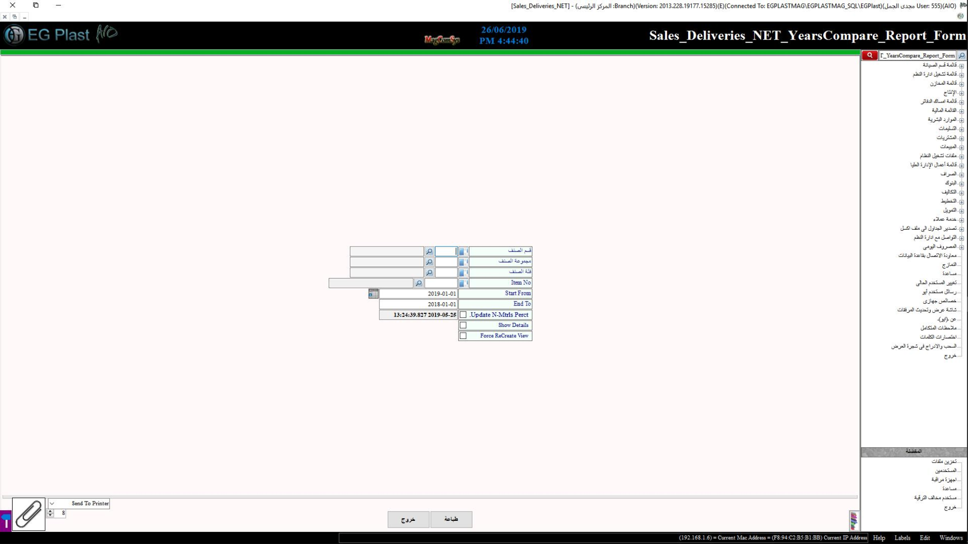Expand القائمة المالية tree node
Screen dimensions: 968x544
click(x=961, y=111)
